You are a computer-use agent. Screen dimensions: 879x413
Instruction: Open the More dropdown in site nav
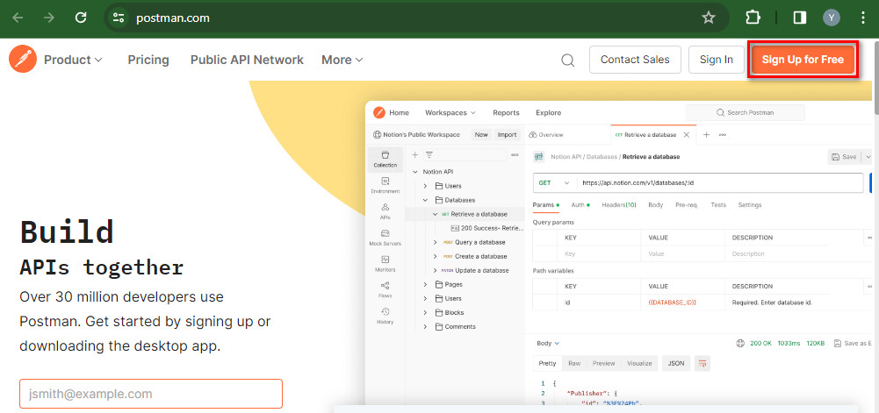pyautogui.click(x=342, y=60)
